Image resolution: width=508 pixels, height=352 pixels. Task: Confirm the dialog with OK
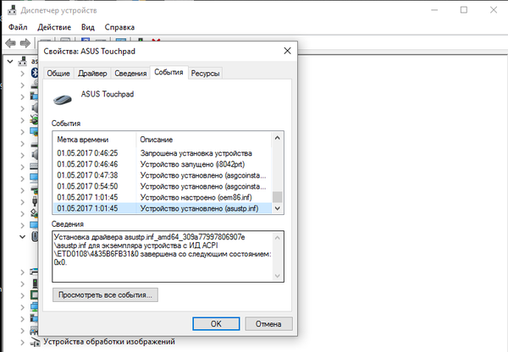pyautogui.click(x=216, y=322)
